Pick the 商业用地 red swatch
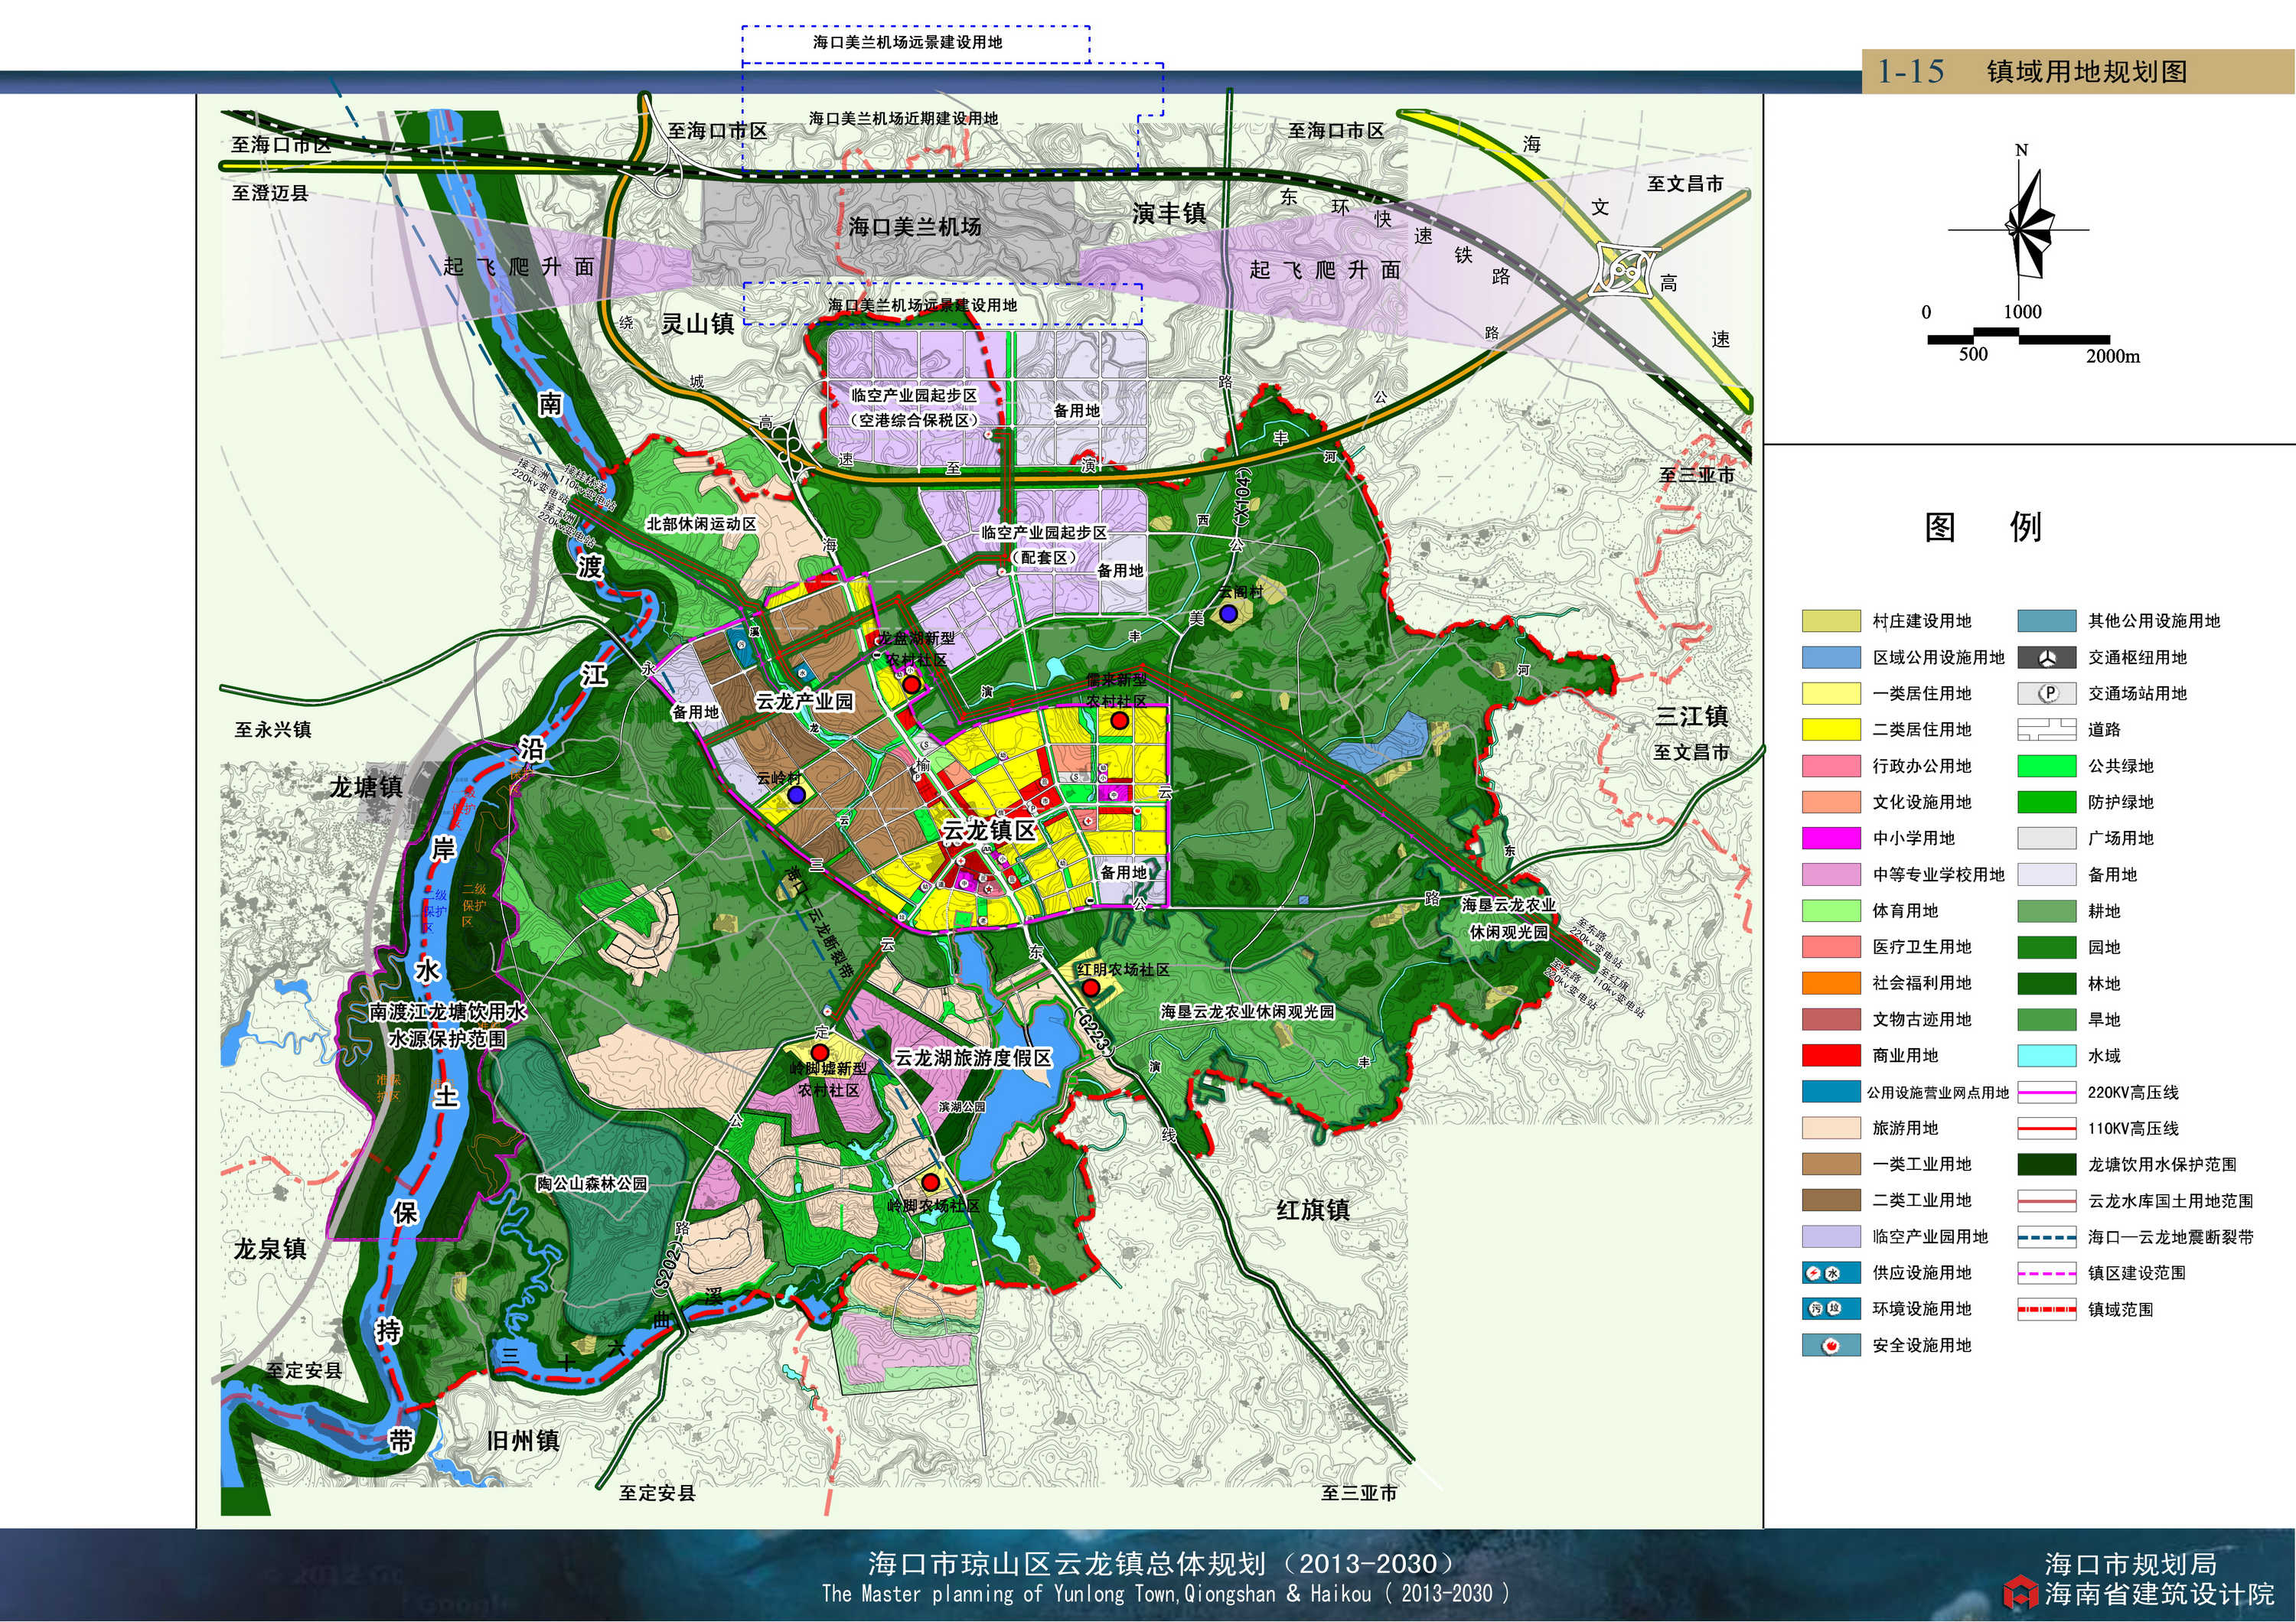Image resolution: width=2296 pixels, height=1622 pixels. (1831, 1055)
